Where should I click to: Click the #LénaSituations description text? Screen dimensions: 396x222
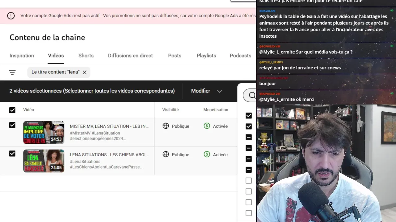[85, 162]
